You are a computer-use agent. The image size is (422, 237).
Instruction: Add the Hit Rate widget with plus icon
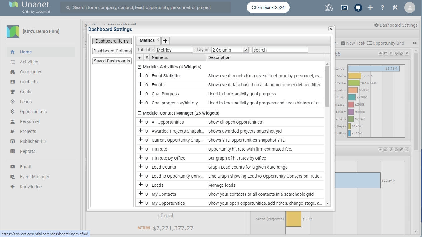point(140,149)
